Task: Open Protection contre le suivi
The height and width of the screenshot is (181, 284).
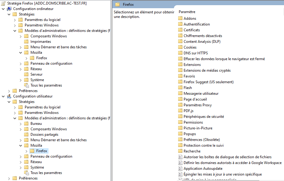Action: point(203,145)
